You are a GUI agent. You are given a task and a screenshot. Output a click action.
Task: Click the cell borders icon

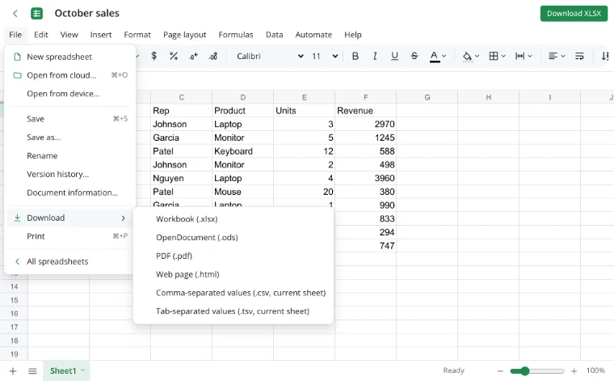pyautogui.click(x=494, y=56)
